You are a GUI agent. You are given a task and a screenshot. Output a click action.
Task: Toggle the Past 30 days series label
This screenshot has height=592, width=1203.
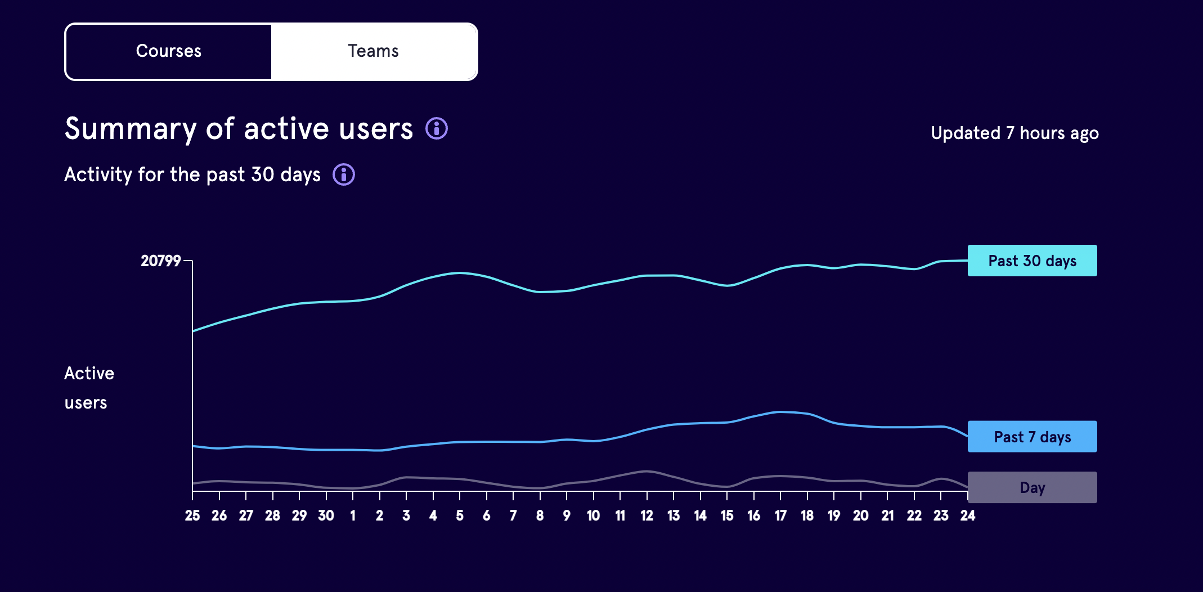pyautogui.click(x=1033, y=261)
